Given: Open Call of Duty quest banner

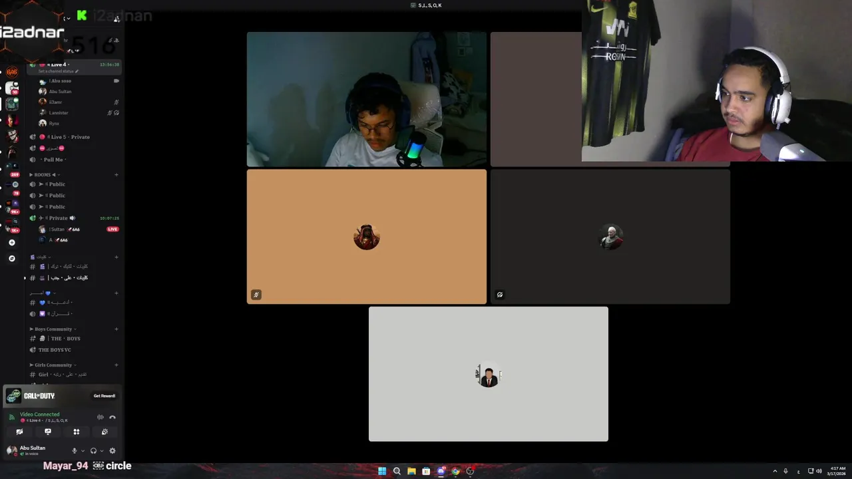Looking at the screenshot, I should coord(62,396).
